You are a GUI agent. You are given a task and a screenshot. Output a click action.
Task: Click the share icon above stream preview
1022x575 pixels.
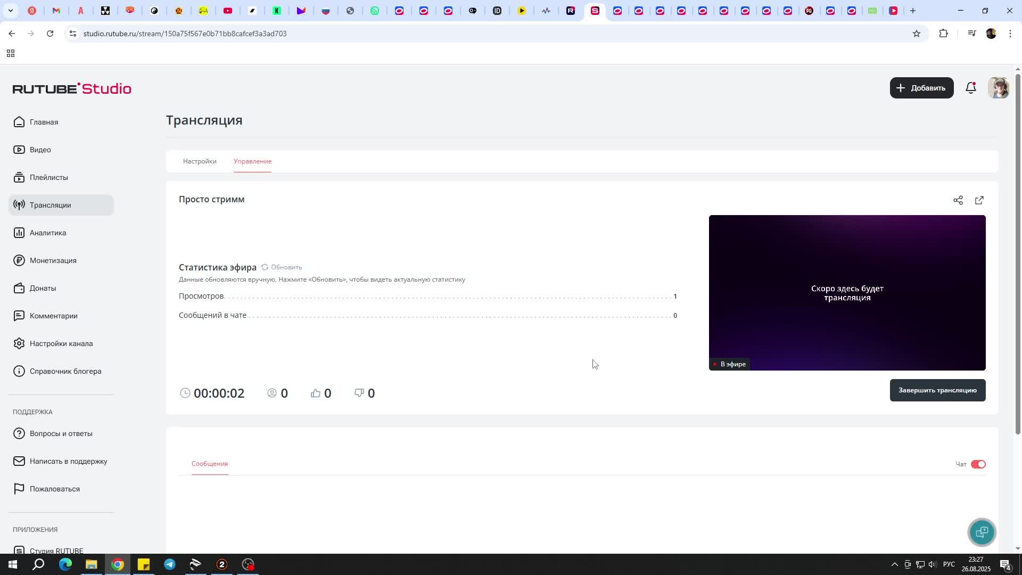(958, 200)
